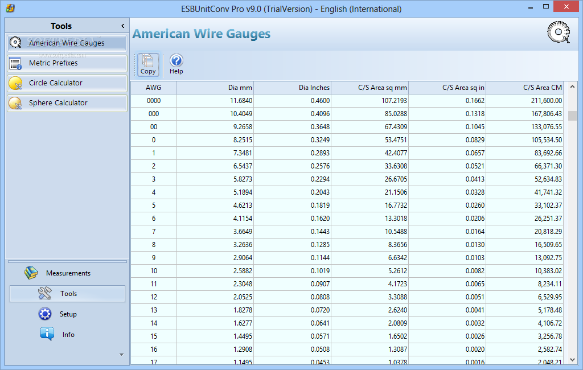Screen dimensions: 583x370
Task: Maximize the ESBUnitConv window
Action: tap(546, 6)
